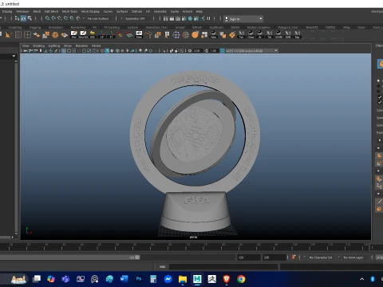Open the viewport Shading menu
This screenshot has width=383, height=287.
39,45
